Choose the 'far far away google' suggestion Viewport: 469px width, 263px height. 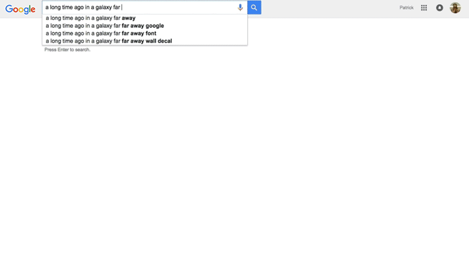[145, 26]
